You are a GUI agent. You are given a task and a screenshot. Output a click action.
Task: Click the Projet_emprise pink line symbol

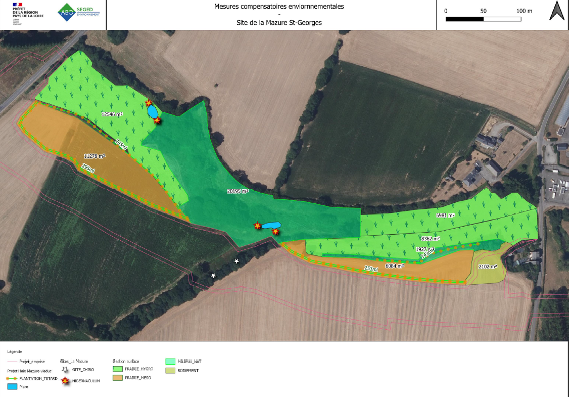pos(13,362)
